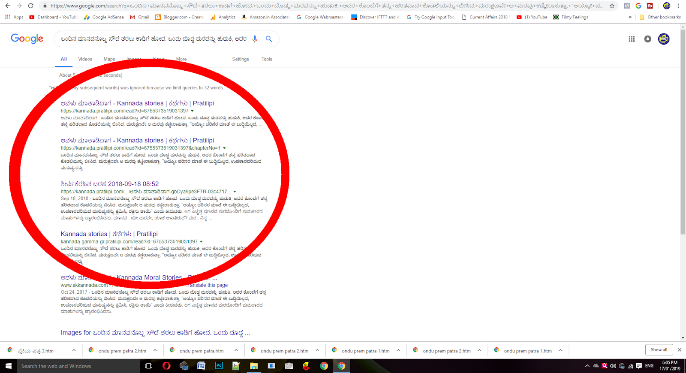The width and height of the screenshot is (686, 373).
Task: Open Action Center notifications icon
Action: pyautogui.click(x=639, y=366)
